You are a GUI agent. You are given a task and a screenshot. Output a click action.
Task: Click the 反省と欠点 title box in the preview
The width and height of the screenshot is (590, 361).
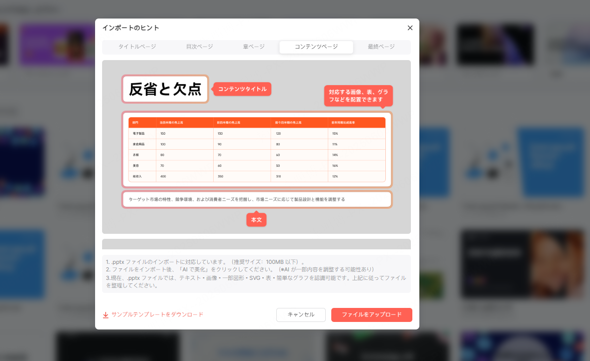pyautogui.click(x=165, y=89)
